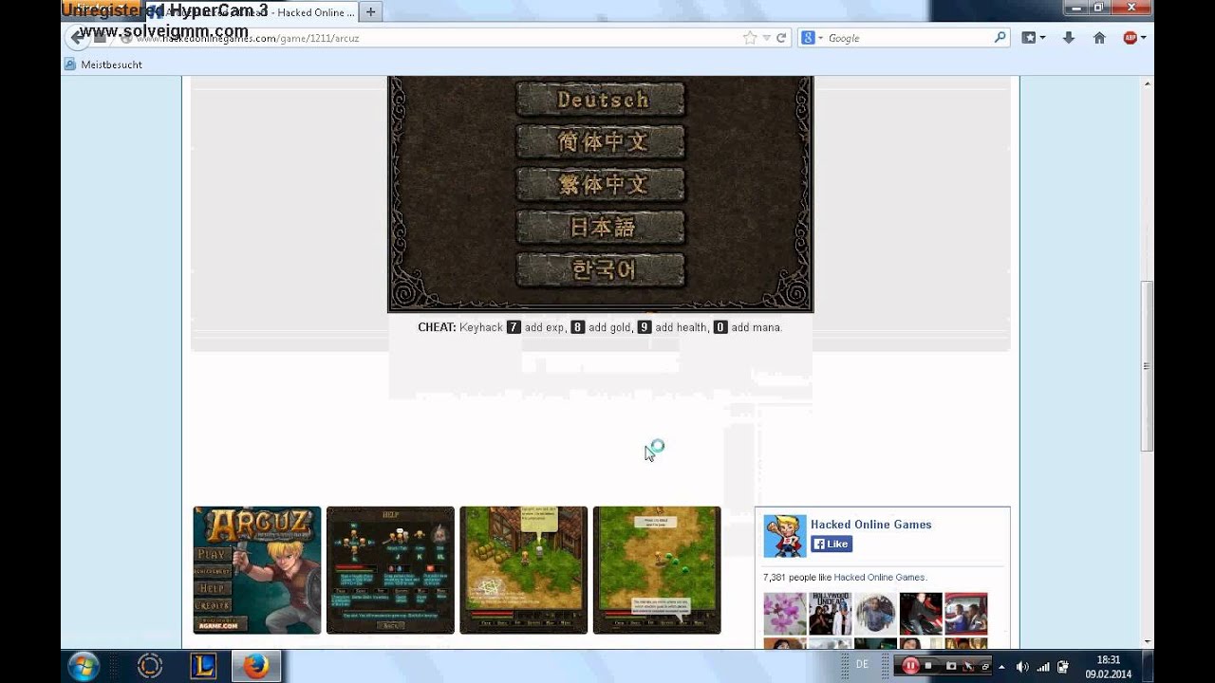The width and height of the screenshot is (1215, 683).
Task: Open the bookmarks menu button
Action: 1033,38
